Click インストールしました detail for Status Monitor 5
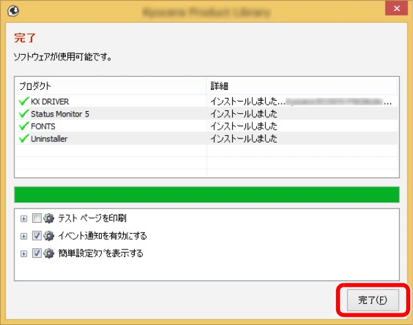 click(244, 114)
